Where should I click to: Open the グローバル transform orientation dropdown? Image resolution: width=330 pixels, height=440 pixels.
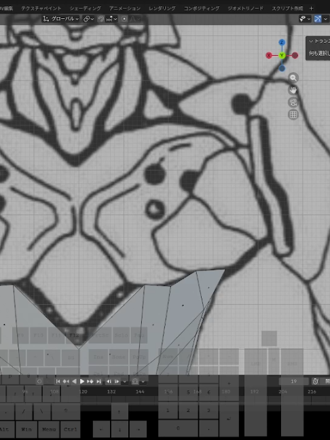click(60, 19)
